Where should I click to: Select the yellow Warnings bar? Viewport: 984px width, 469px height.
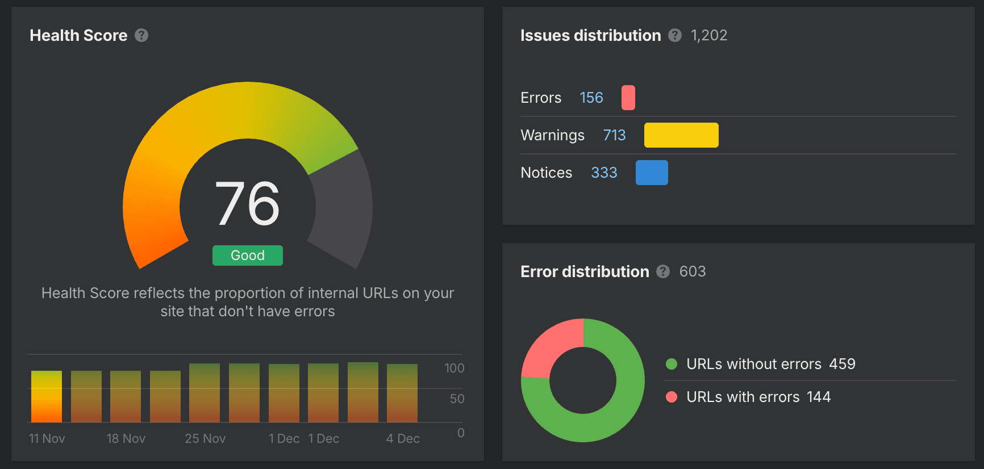(681, 135)
